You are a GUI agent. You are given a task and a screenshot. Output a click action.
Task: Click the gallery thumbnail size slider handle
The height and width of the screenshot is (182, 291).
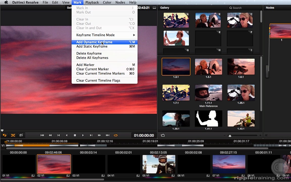(230, 136)
